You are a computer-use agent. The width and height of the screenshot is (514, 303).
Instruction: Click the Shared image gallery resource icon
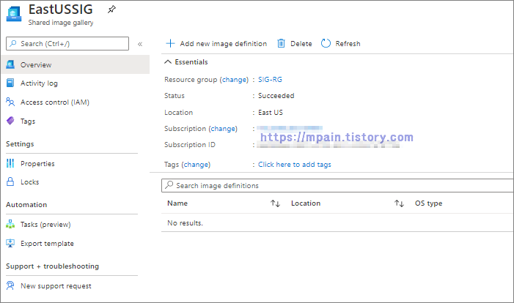(14, 14)
